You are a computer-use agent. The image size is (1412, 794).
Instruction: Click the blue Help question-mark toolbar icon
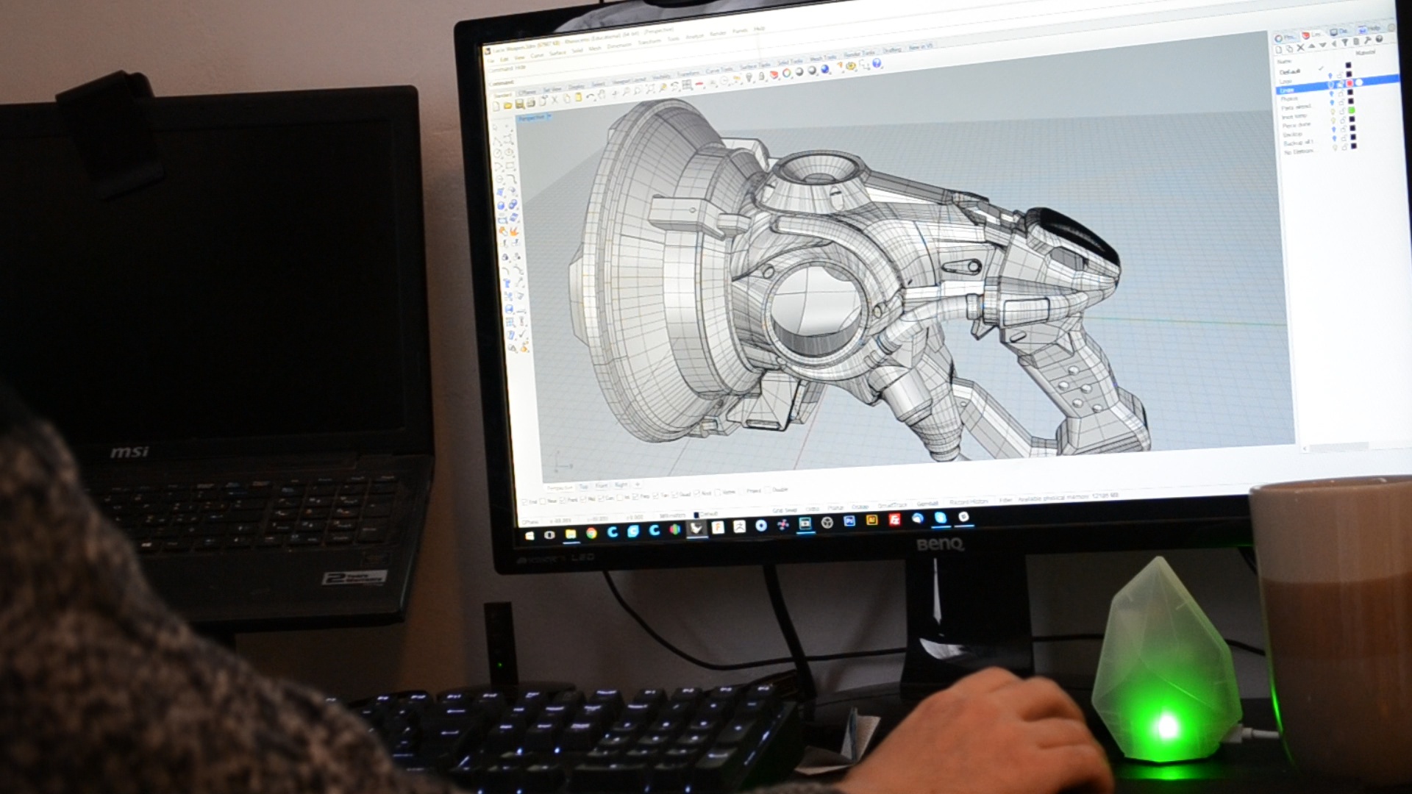(x=877, y=63)
